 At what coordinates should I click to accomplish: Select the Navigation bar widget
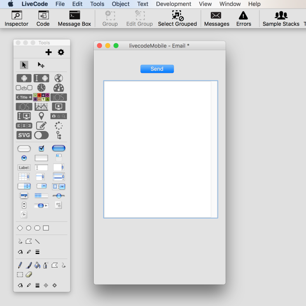tap(58, 116)
